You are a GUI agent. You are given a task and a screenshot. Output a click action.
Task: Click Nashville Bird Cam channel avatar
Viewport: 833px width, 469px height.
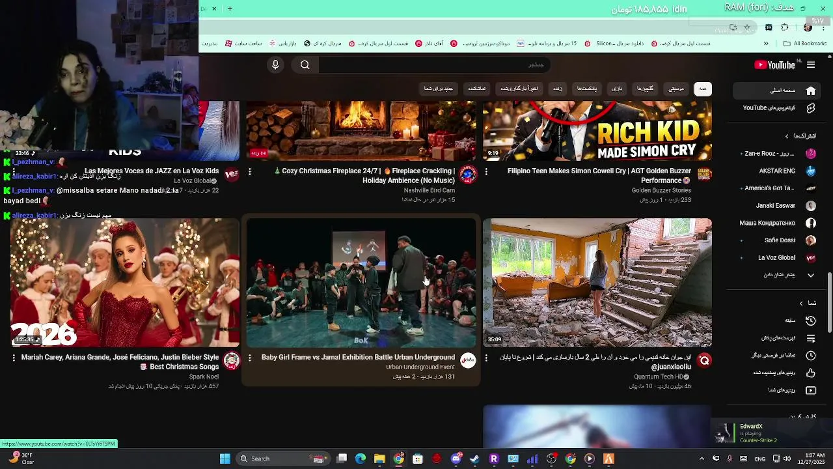[x=468, y=174]
